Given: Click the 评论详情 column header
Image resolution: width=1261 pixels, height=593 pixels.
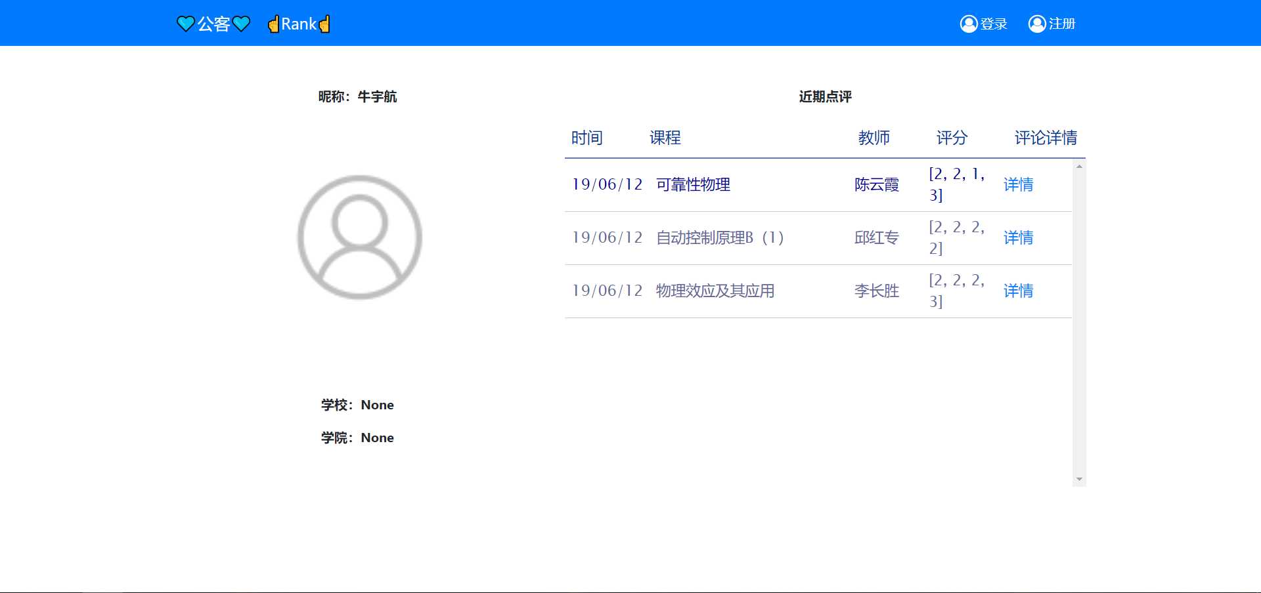Looking at the screenshot, I should (x=1046, y=138).
